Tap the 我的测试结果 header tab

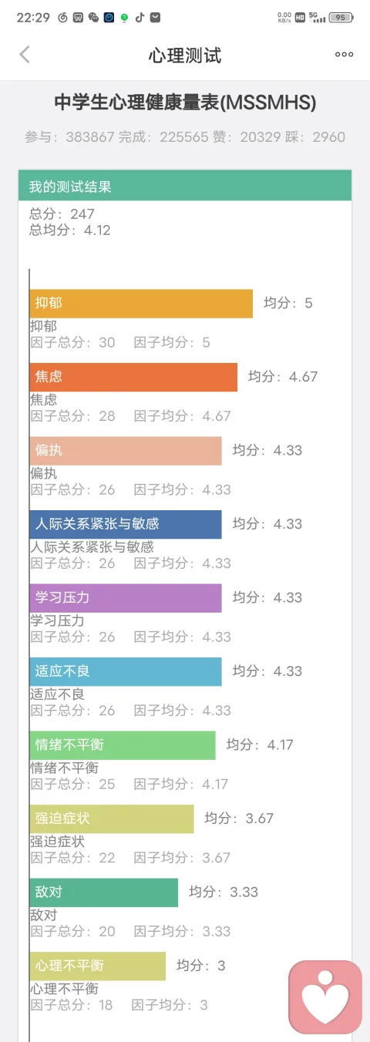(x=185, y=187)
